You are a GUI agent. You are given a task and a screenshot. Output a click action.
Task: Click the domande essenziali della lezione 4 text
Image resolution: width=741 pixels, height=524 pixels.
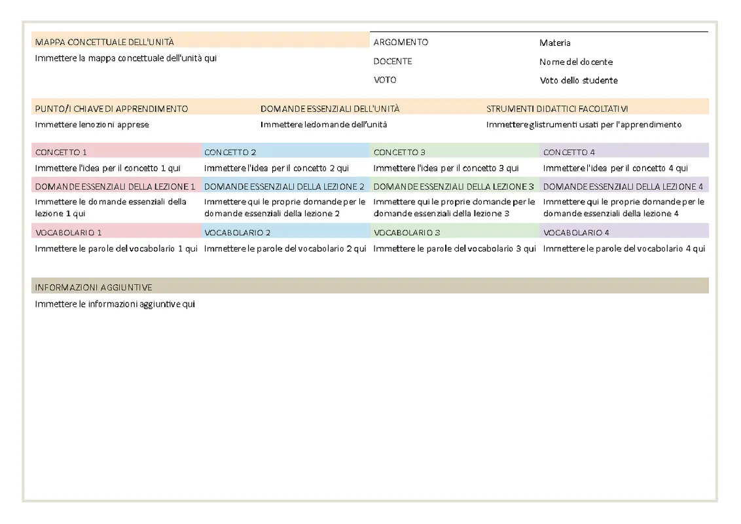click(623, 208)
